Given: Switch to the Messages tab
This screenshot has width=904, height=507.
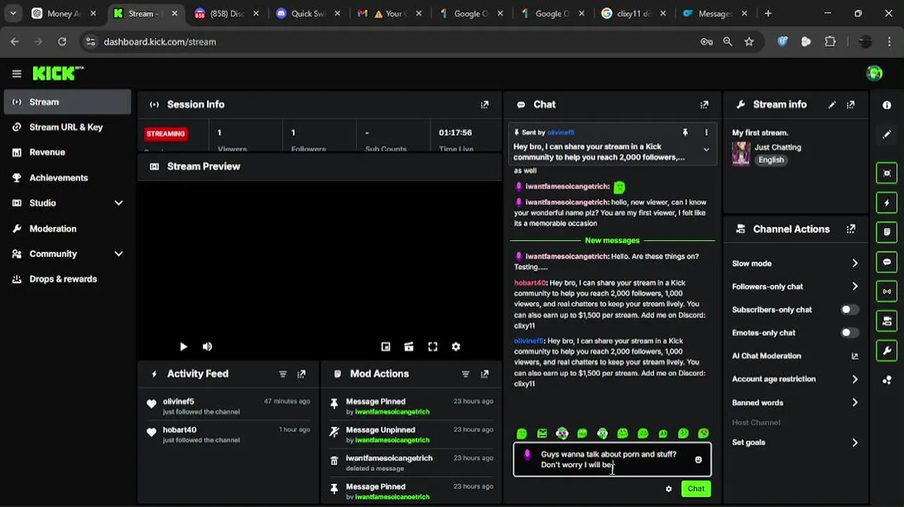Looking at the screenshot, I should point(714,13).
